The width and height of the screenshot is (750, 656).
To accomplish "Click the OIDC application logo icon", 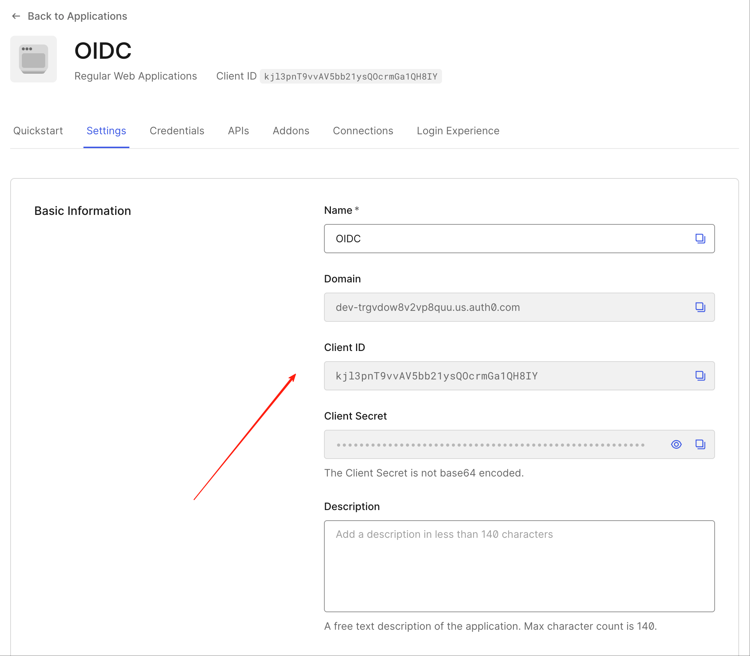I will click(33, 59).
